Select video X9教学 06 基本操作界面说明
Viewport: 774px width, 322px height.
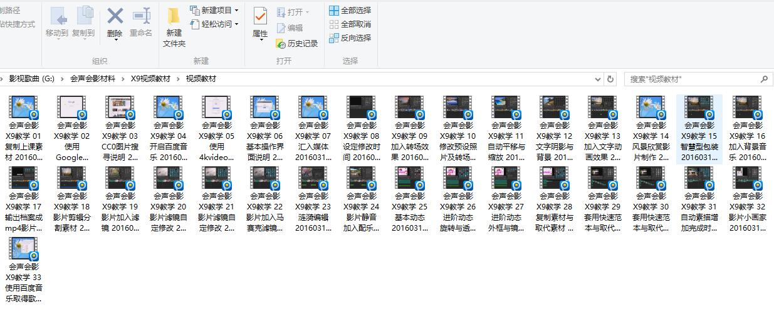tap(265, 129)
